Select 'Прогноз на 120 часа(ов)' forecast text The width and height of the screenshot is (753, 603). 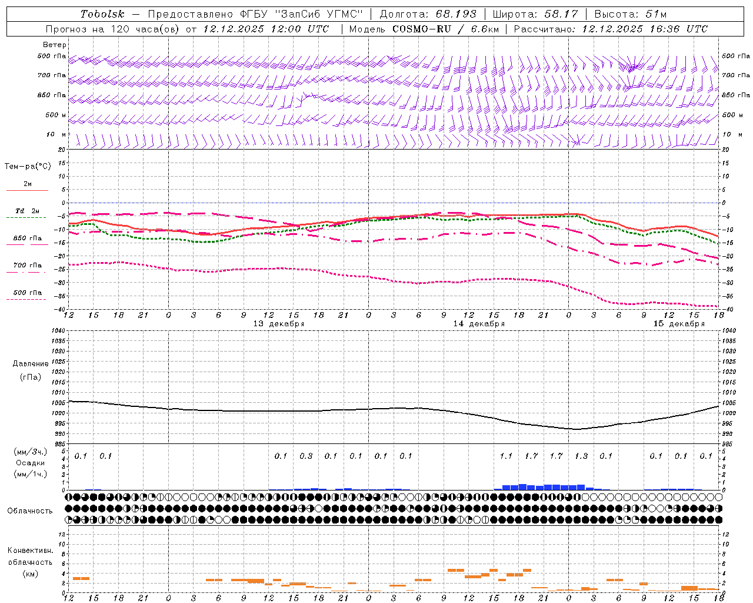click(113, 29)
